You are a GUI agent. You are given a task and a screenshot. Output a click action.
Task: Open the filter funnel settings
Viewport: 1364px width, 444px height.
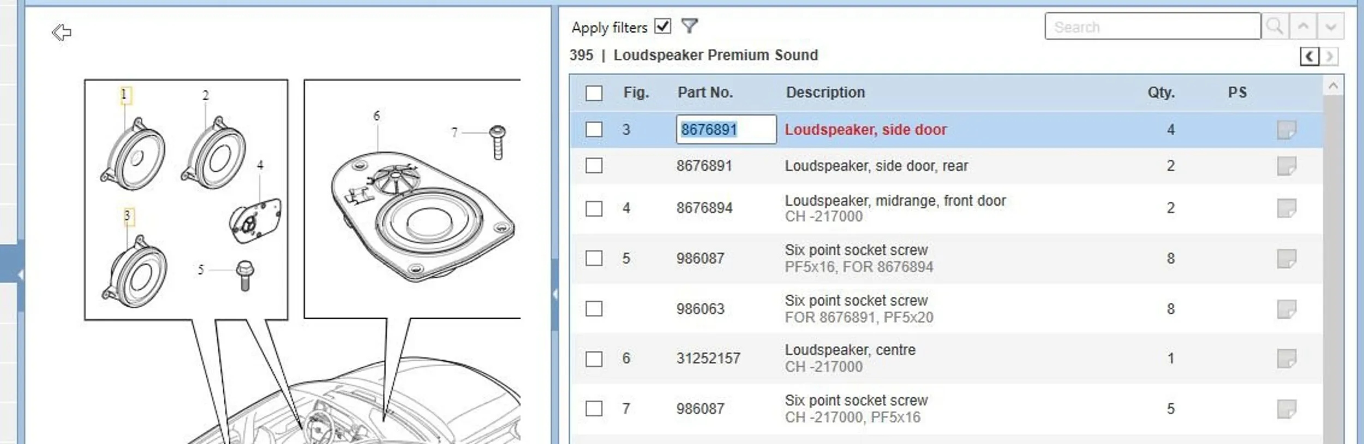[x=690, y=26]
